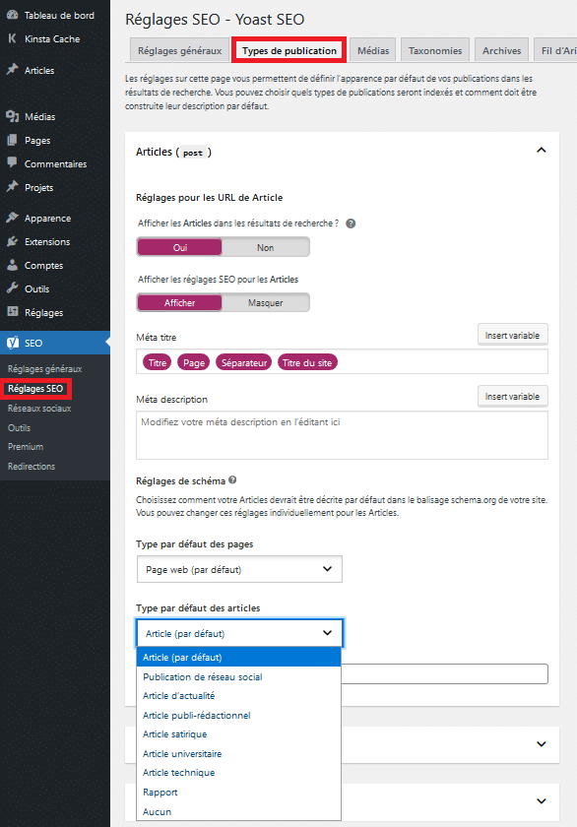Image resolution: width=577 pixels, height=827 pixels.
Task: Open Réglages généraux under SEO submenu
Action: (45, 368)
